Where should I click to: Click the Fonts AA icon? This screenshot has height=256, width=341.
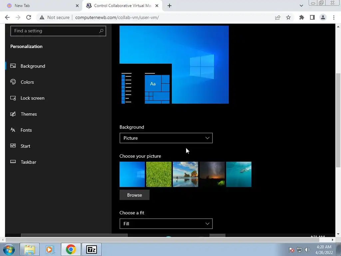click(x=13, y=130)
